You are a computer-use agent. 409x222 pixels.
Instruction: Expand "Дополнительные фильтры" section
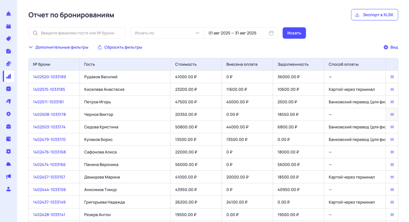[x=59, y=47]
